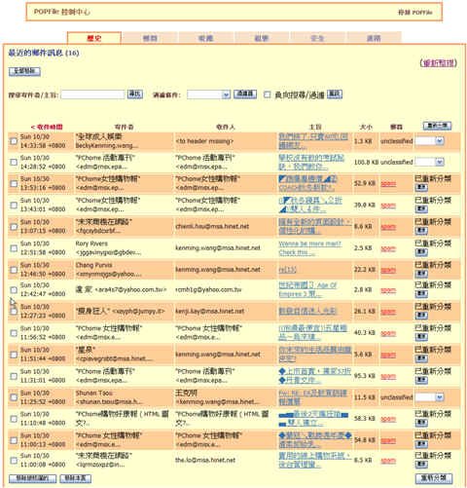Select the 14:33:58 message checkbox
This screenshot has height=488, width=467.
coord(14,141)
